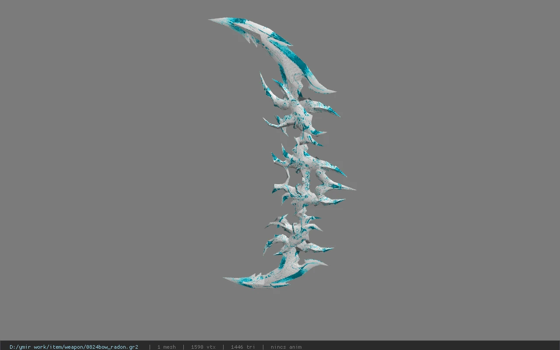
Task: Click the '1446 tri' triangle count
Action: click(243, 347)
